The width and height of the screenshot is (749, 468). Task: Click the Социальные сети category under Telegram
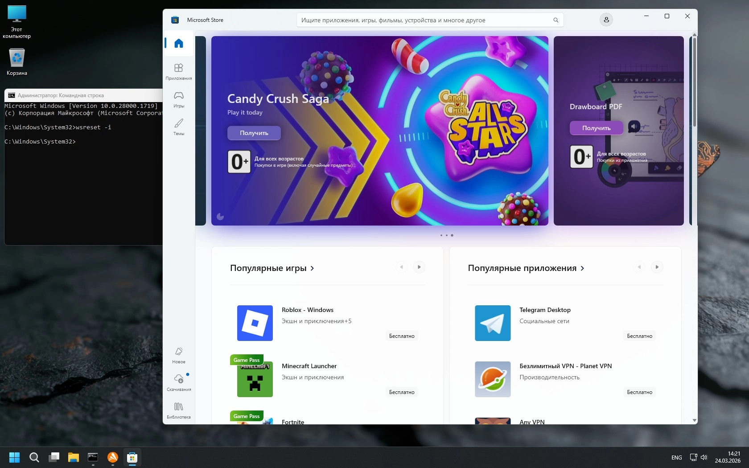click(544, 321)
